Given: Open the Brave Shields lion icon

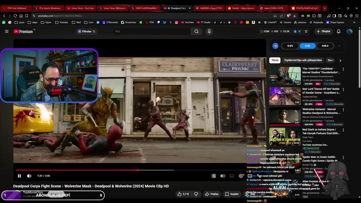Looking at the screenshot, I should [288, 16].
